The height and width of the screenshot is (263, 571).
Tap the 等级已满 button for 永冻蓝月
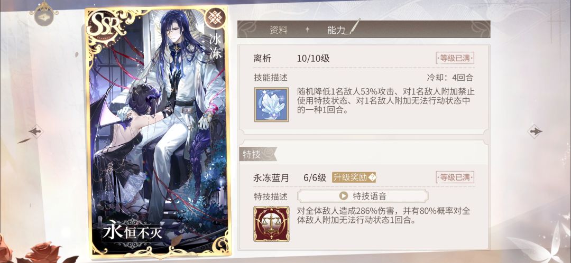click(x=455, y=177)
